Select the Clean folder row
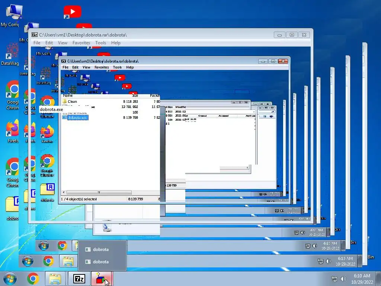Screen dimensions: 381x286 [111, 101]
